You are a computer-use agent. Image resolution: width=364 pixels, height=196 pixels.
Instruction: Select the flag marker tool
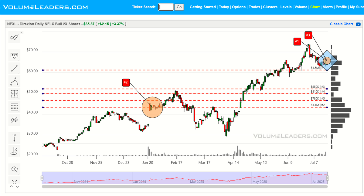click(14, 151)
